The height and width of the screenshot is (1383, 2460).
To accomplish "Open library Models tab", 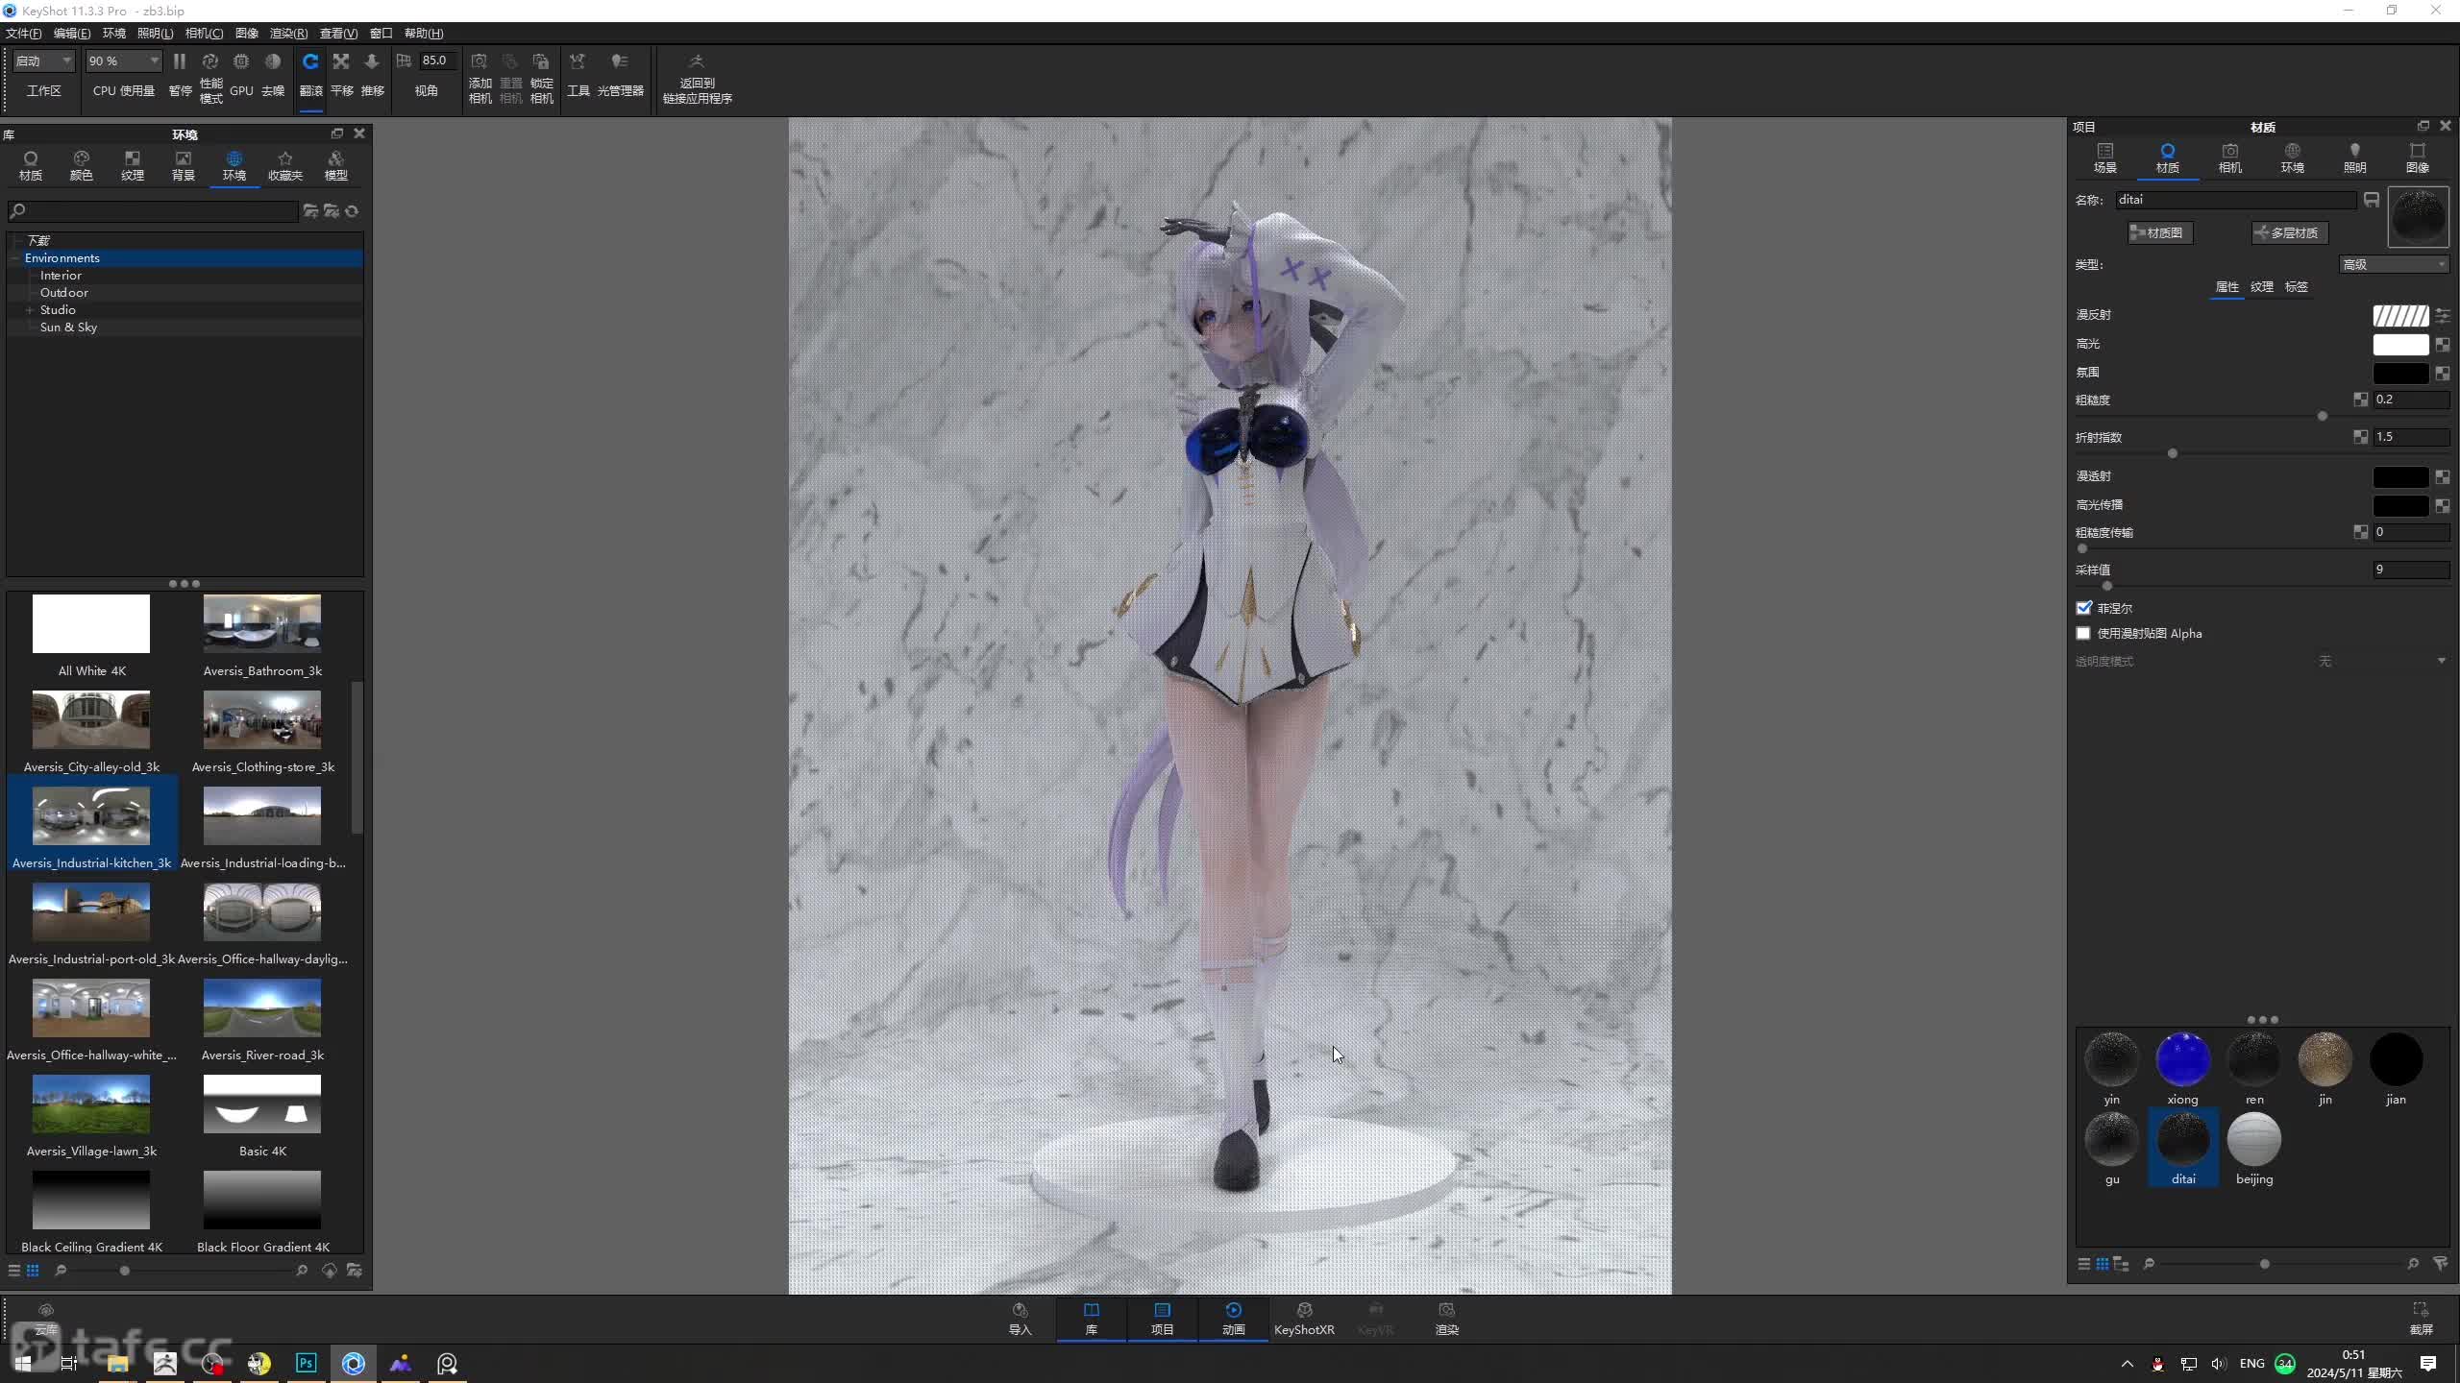I will [336, 165].
